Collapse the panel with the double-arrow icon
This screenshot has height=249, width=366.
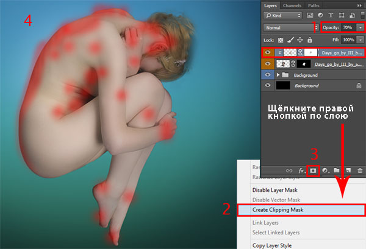click(359, 5)
